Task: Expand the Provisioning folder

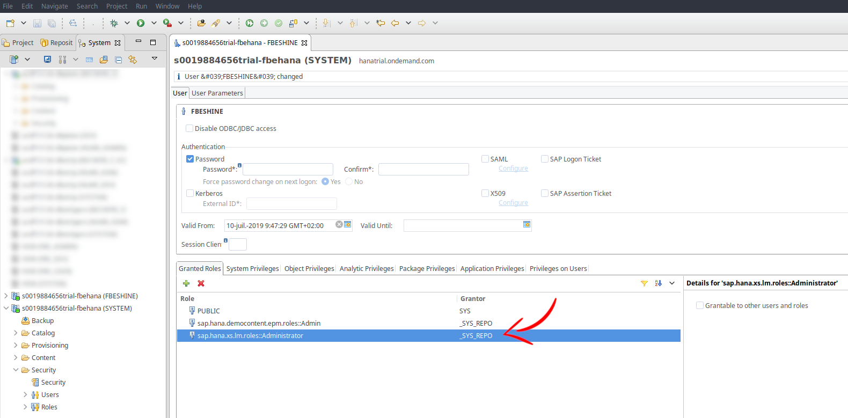Action: [x=16, y=345]
